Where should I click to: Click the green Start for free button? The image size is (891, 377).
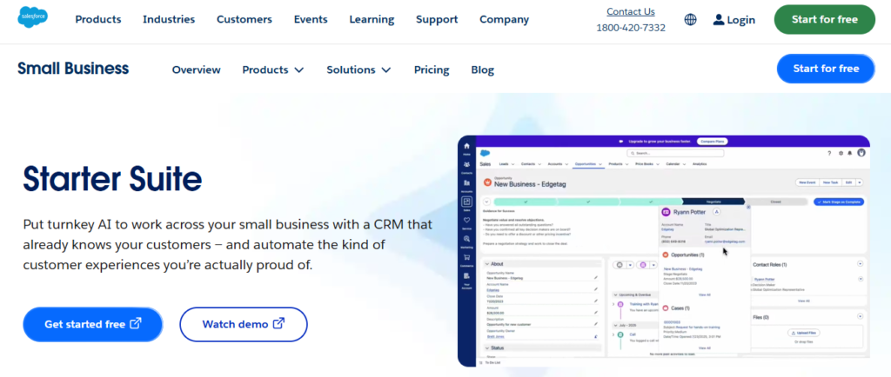click(825, 20)
